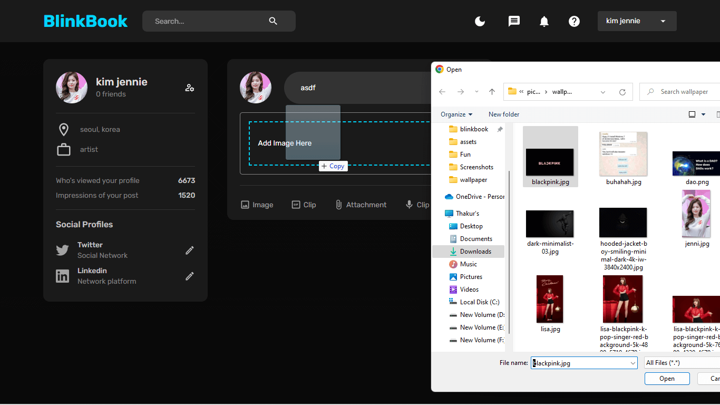This screenshot has width=720, height=405.
Task: Click the BlinkBook logo
Action: 85,21
